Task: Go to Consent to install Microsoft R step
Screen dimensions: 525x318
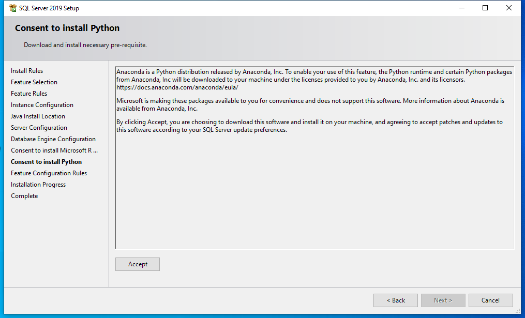Action: [x=54, y=150]
